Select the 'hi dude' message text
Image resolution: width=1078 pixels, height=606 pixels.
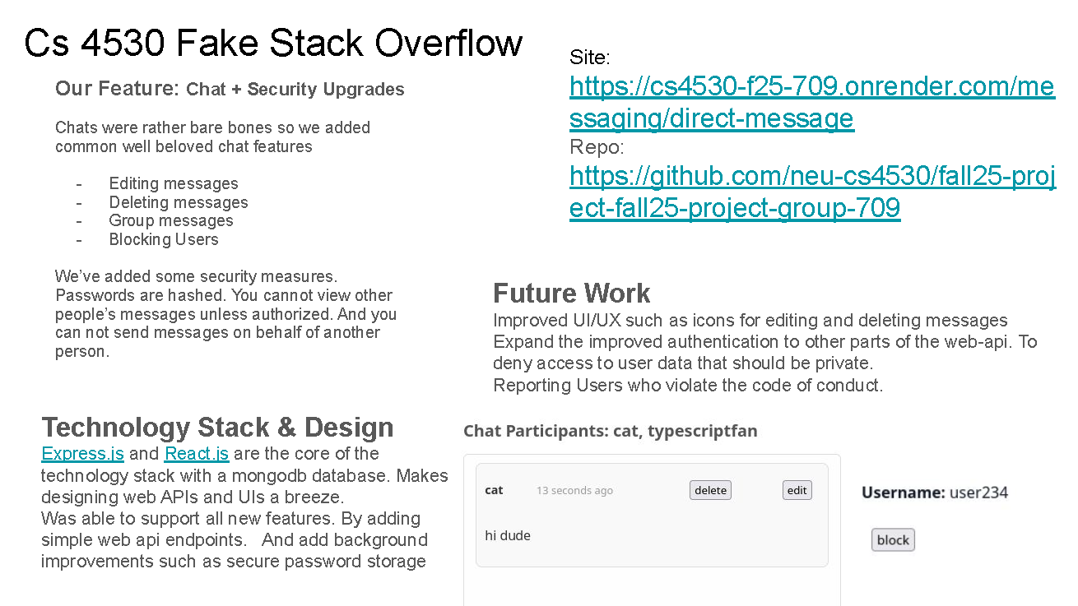click(x=508, y=535)
